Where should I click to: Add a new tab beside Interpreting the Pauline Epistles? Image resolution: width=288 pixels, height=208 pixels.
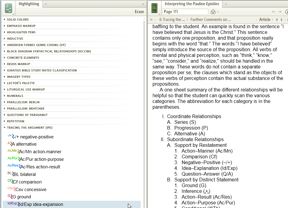[226, 4]
